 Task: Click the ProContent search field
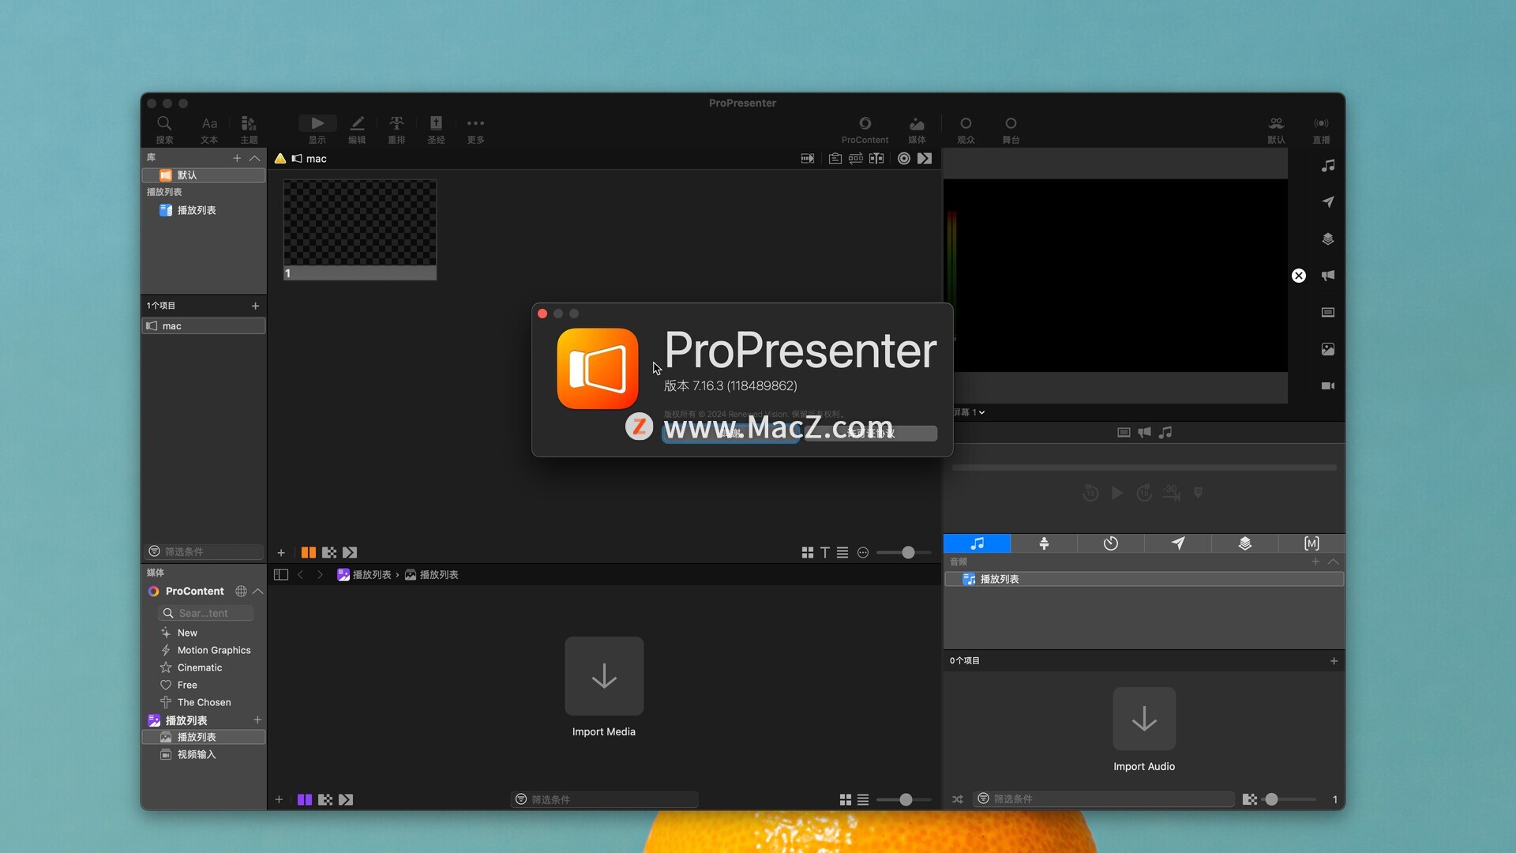[205, 613]
